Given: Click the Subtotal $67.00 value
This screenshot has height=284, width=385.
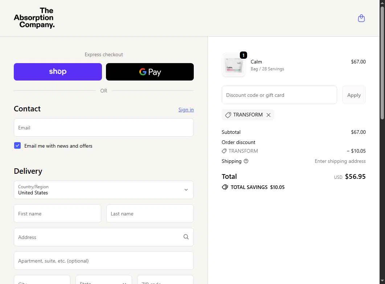Looking at the screenshot, I should (x=358, y=132).
